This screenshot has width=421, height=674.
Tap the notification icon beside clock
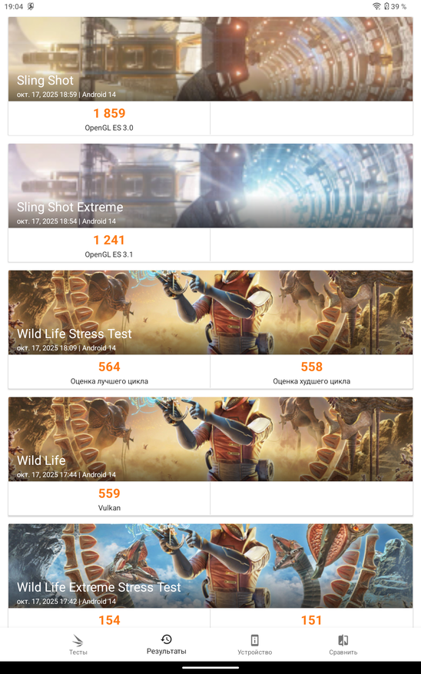point(31,6)
